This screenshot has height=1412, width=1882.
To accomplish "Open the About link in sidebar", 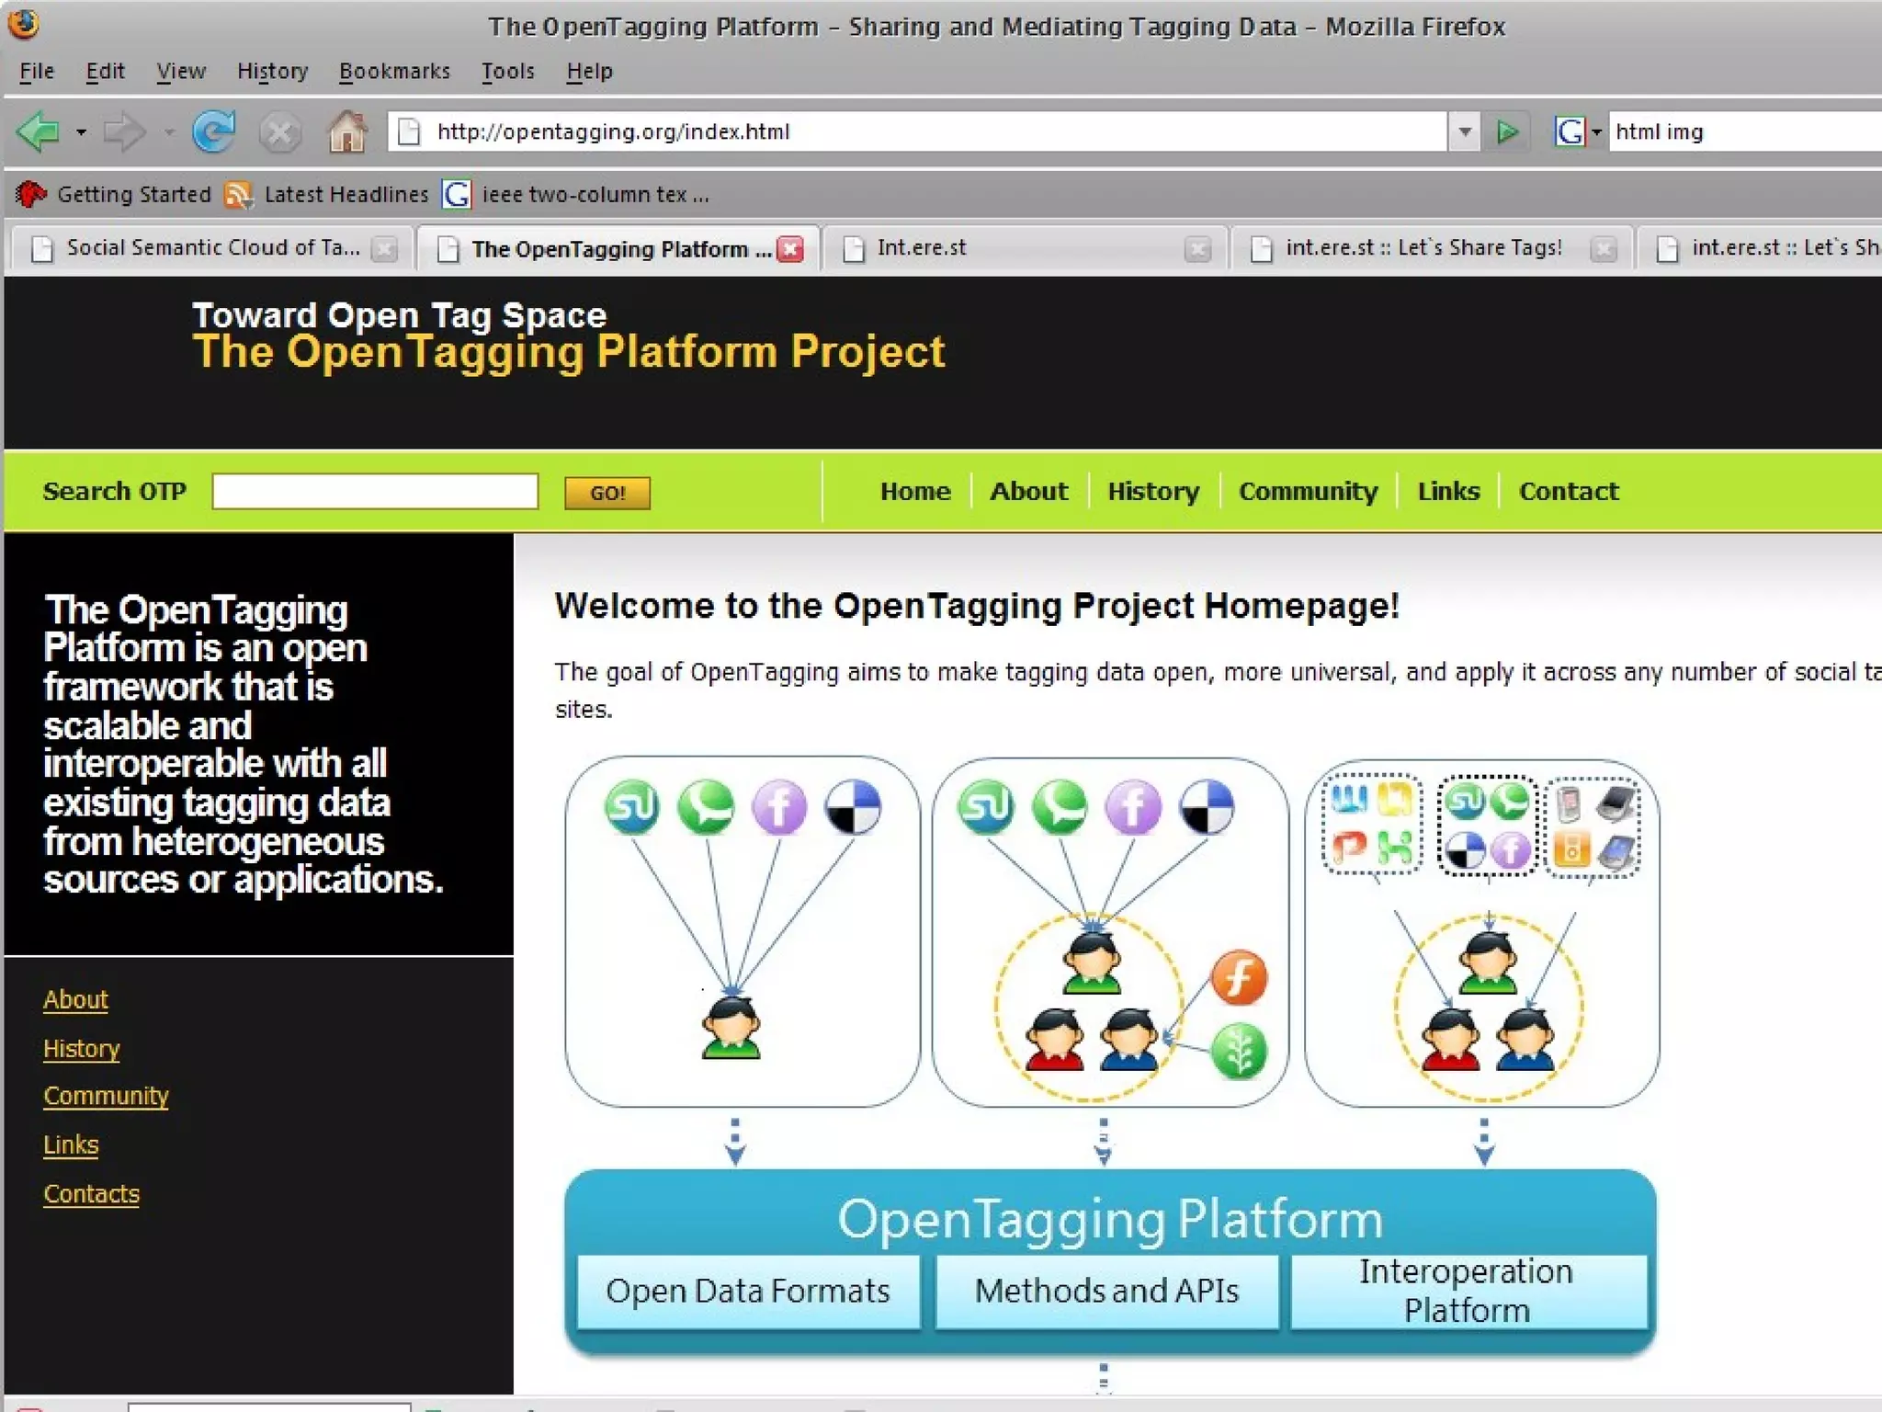I will pyautogui.click(x=75, y=999).
